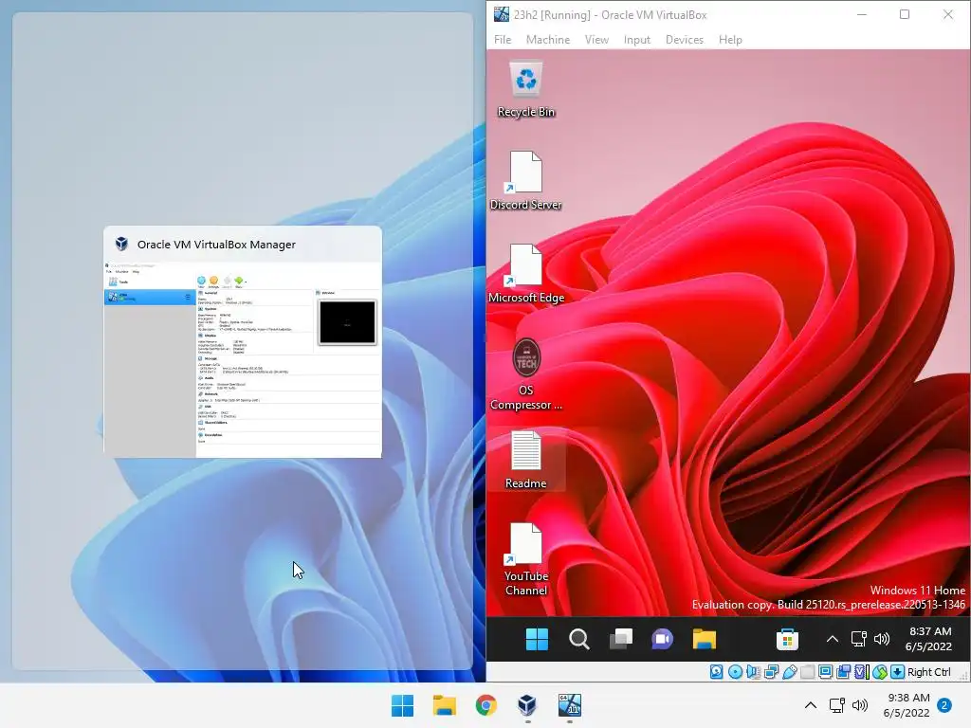Image resolution: width=971 pixels, height=728 pixels.
Task: Click the keyboard capture arrow icon by Right Ctrl
Action: click(897, 672)
